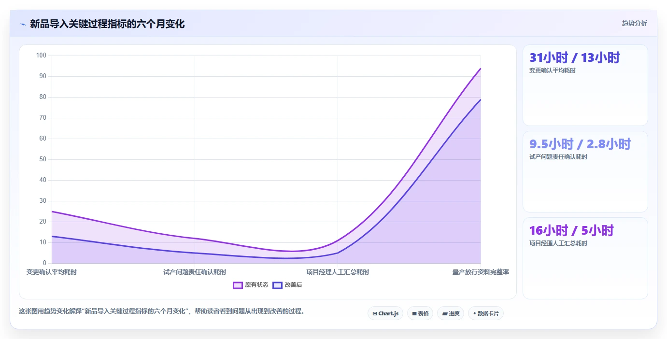
Task: Click the 16小时 / 5小时 value
Action: click(571, 231)
